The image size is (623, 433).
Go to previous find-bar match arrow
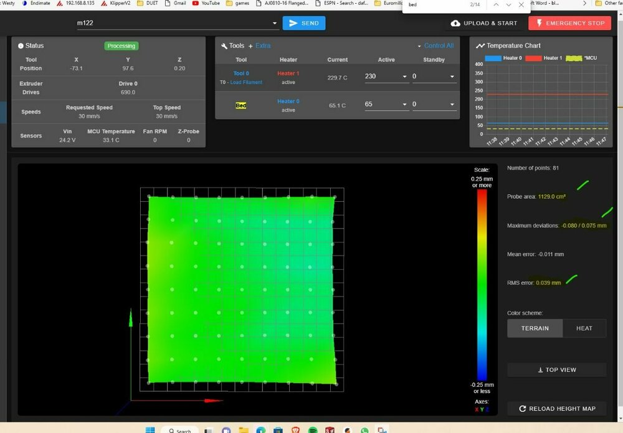[x=495, y=4]
